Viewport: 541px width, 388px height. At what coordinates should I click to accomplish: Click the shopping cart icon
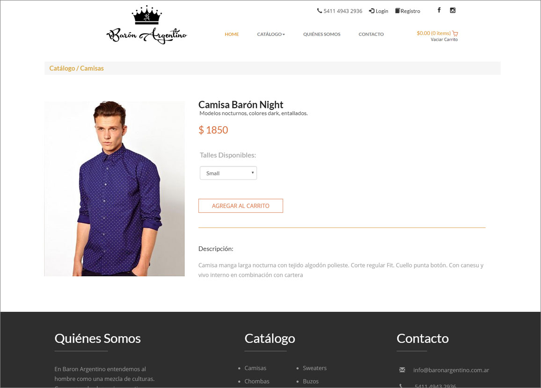455,33
